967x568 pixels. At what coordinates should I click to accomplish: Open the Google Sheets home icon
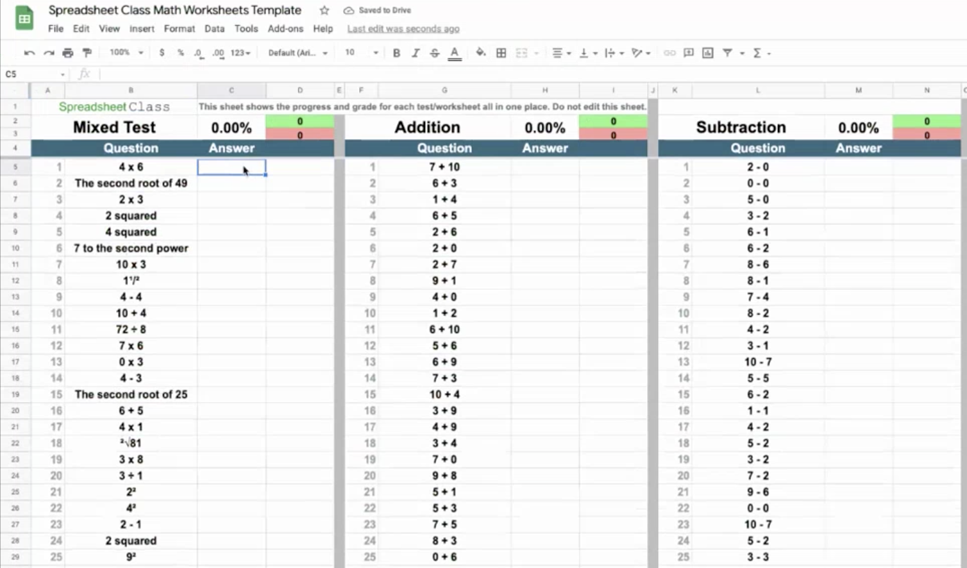[x=24, y=19]
